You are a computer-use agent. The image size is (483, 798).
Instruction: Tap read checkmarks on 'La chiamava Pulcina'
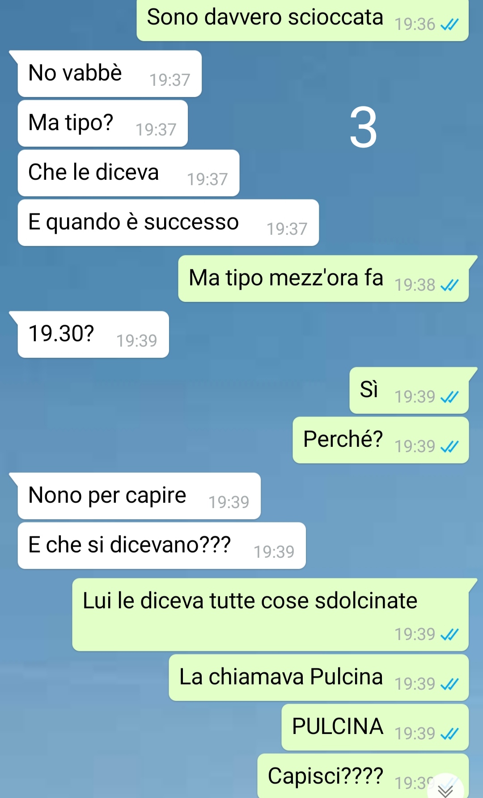click(x=449, y=684)
